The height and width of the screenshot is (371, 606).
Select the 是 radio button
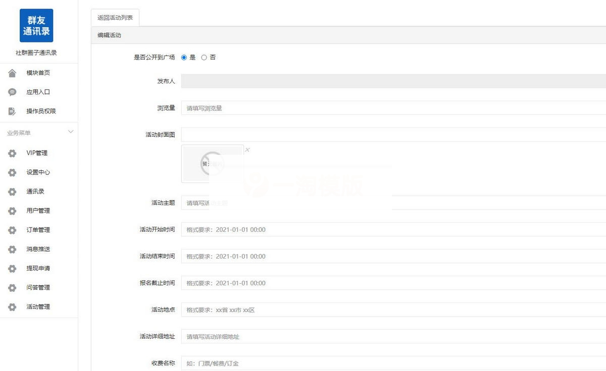click(184, 57)
